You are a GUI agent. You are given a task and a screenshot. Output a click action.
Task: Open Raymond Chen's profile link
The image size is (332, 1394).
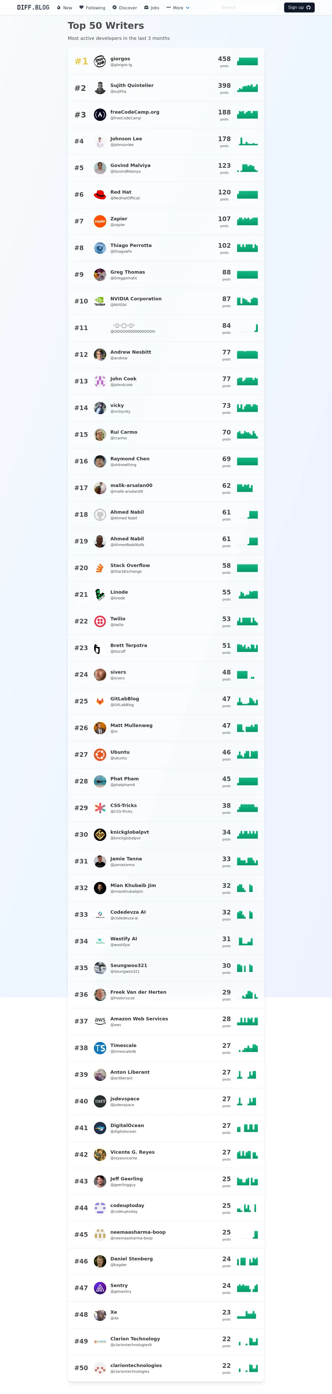click(x=130, y=459)
